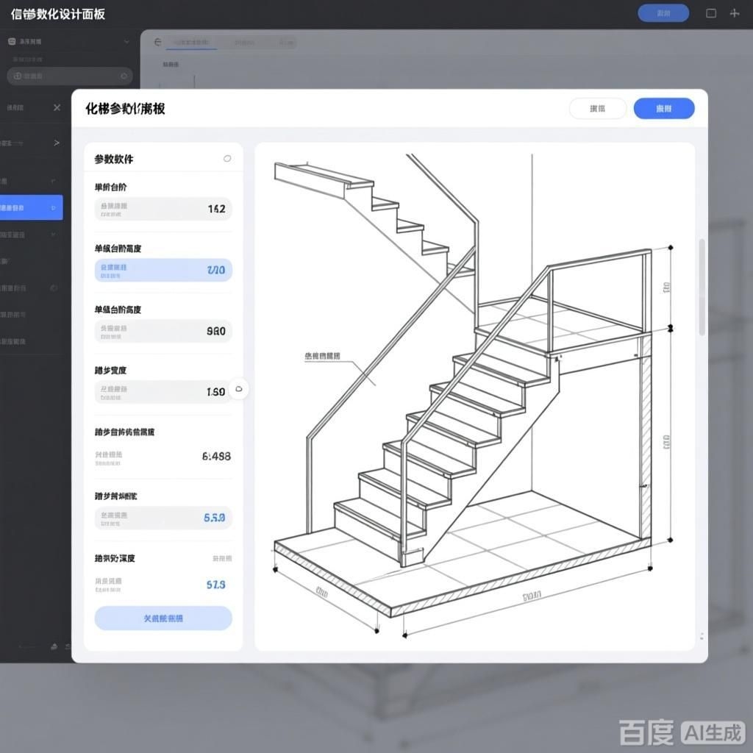Expand the sidebar item with right-pointing arrow
Image resolution: width=753 pixels, height=753 pixels.
pos(57,143)
